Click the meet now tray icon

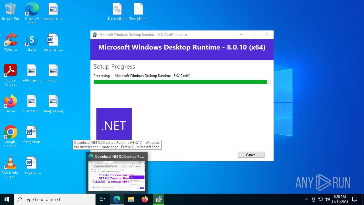(x=314, y=199)
